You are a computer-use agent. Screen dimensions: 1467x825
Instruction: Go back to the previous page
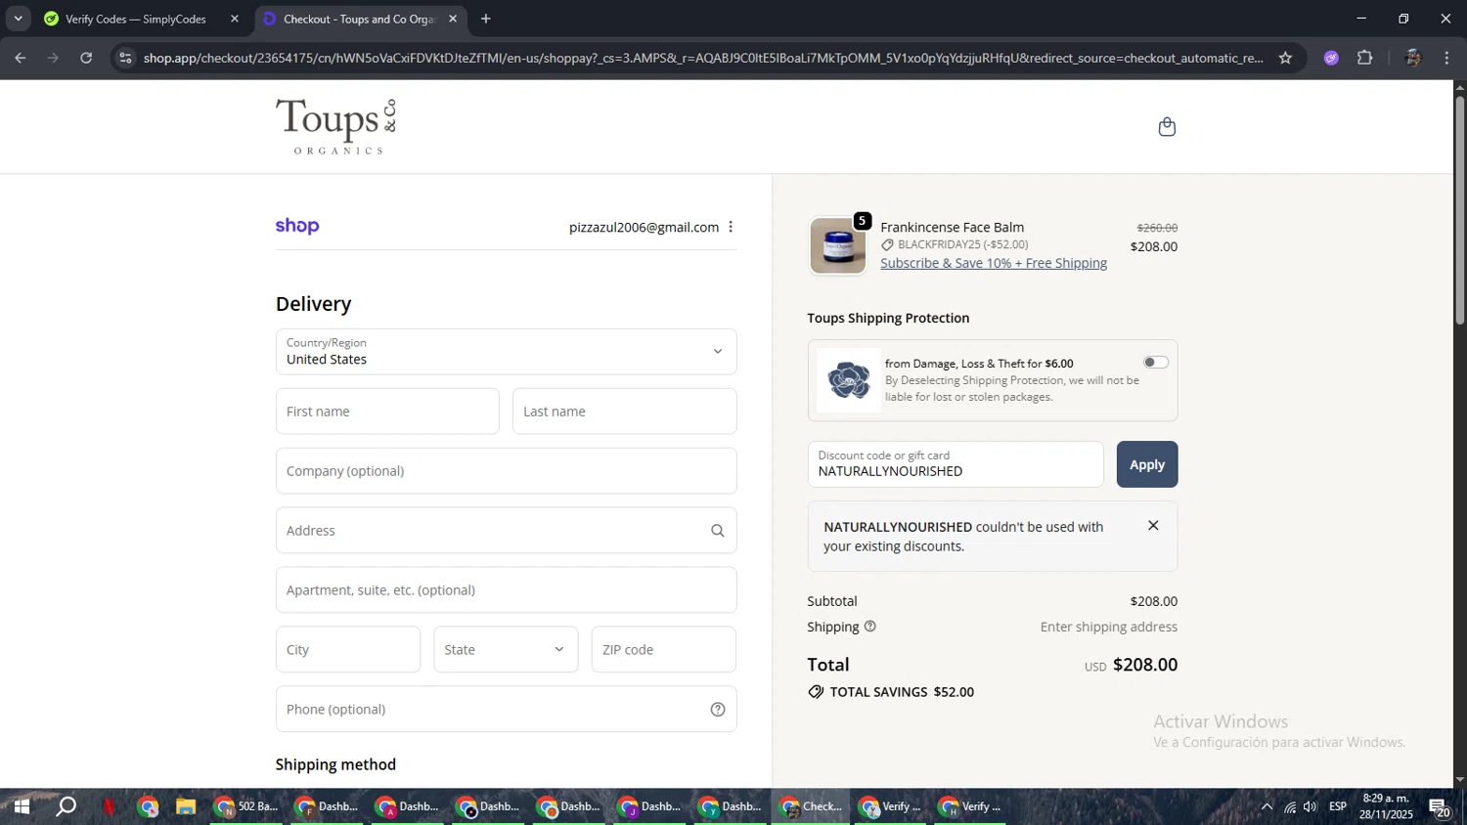click(20, 58)
